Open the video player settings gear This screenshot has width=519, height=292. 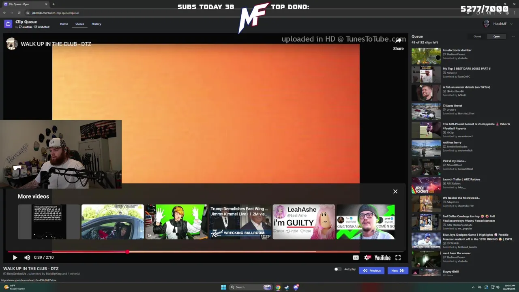click(368, 258)
